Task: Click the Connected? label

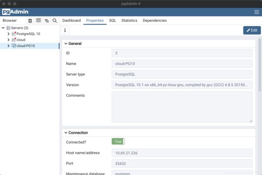Action: point(76,142)
